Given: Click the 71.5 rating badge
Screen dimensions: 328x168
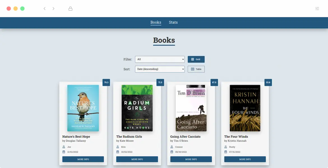Looking at the screenshot, I should 160,82.
